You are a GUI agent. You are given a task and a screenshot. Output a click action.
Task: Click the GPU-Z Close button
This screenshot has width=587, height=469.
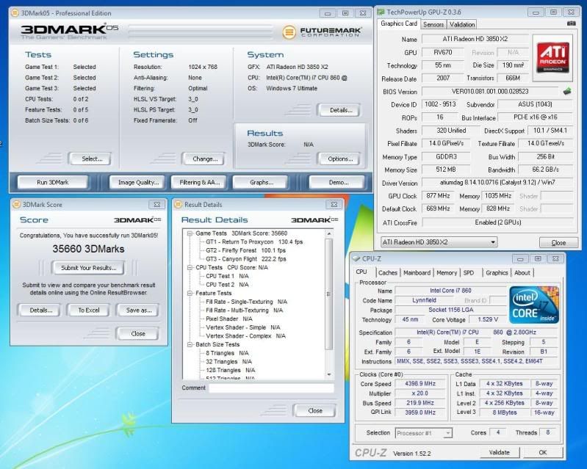558,243
